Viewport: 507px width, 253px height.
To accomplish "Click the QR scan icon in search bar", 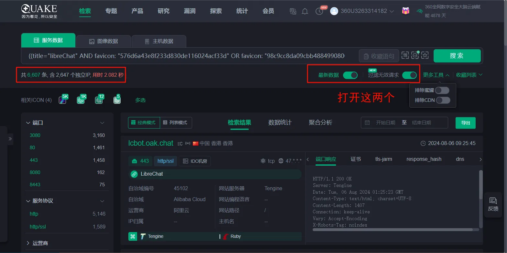I will point(405,55).
